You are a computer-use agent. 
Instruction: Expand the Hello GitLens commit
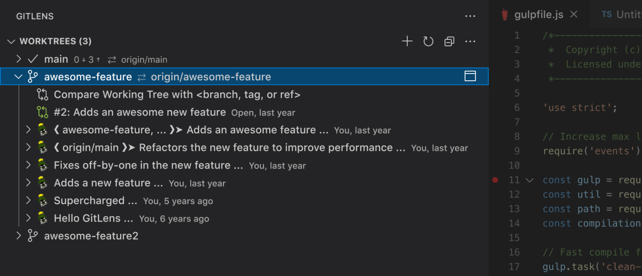tap(28, 218)
